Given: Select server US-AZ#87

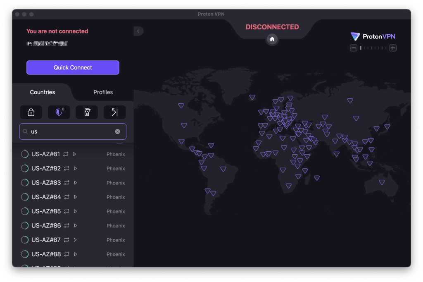Looking at the screenshot, I should [73, 240].
